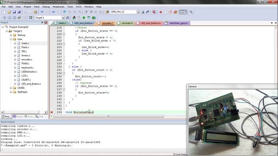
Task: Switch to the stm32f4xx_gpio.h tab
Action: (x=177, y=23)
